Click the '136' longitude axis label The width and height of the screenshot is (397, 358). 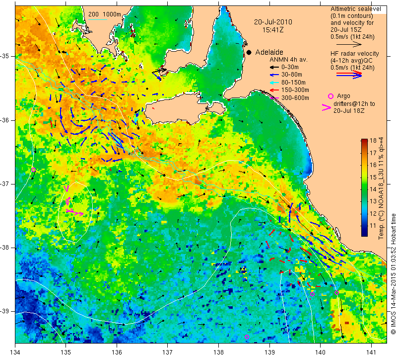117,353
